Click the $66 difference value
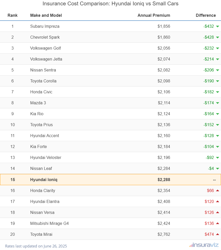 (x=210, y=190)
